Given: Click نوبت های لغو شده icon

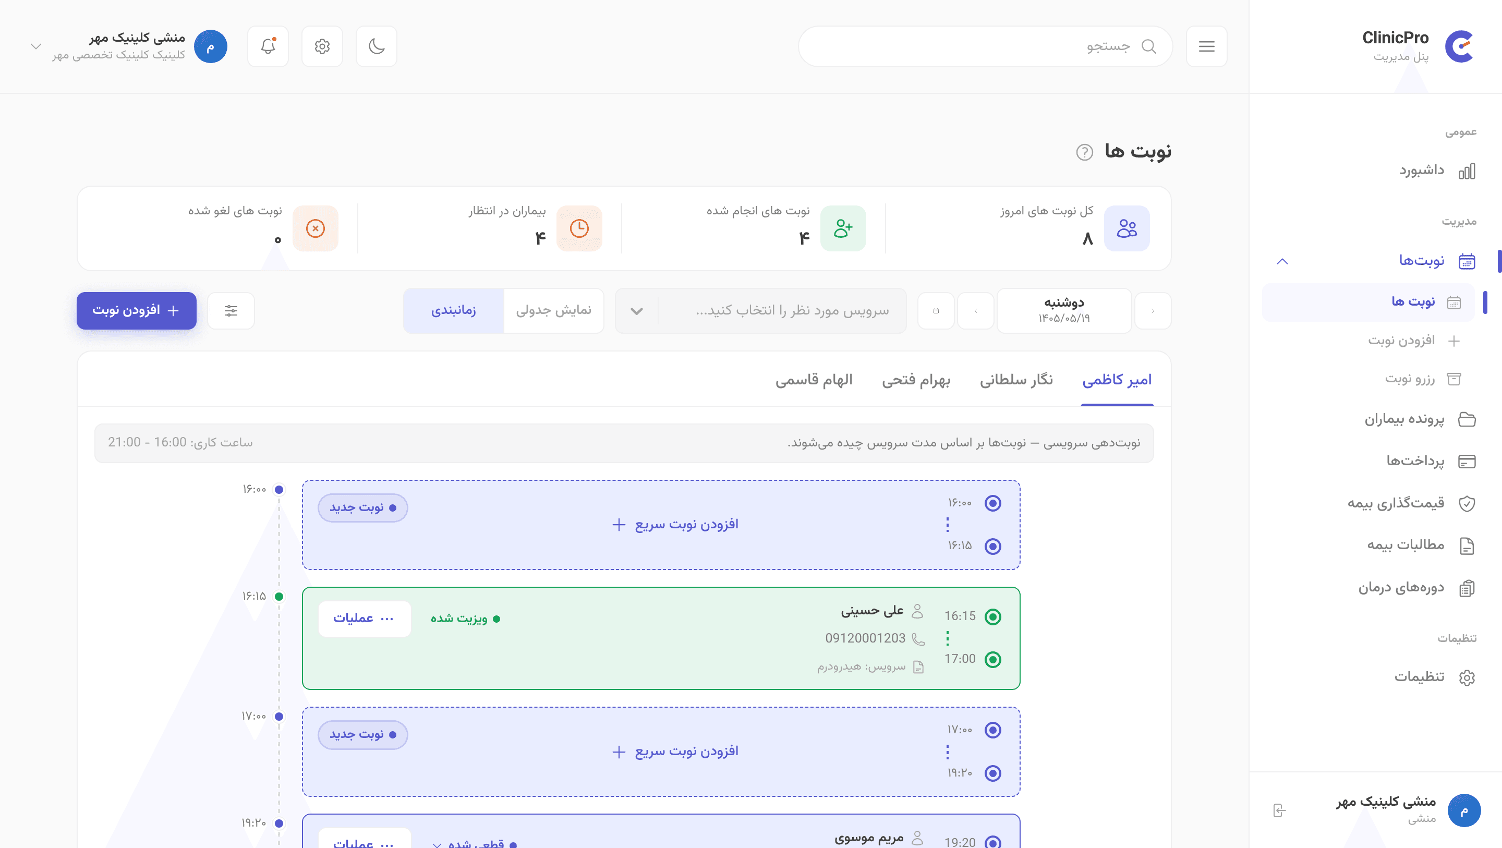Looking at the screenshot, I should [316, 228].
